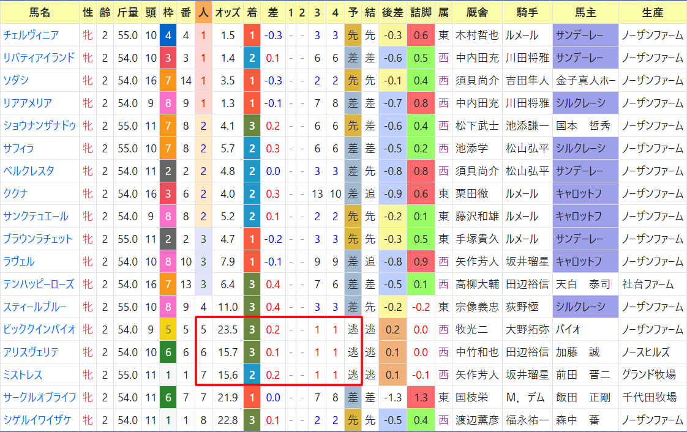
Task: Open horse link リバティアイランド
Action: point(39,58)
